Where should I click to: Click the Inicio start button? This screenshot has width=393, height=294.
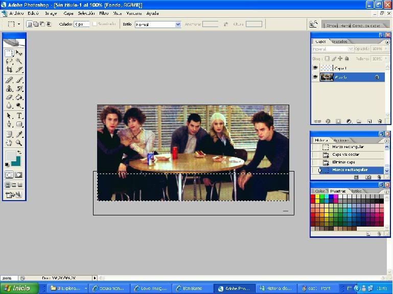click(19, 288)
